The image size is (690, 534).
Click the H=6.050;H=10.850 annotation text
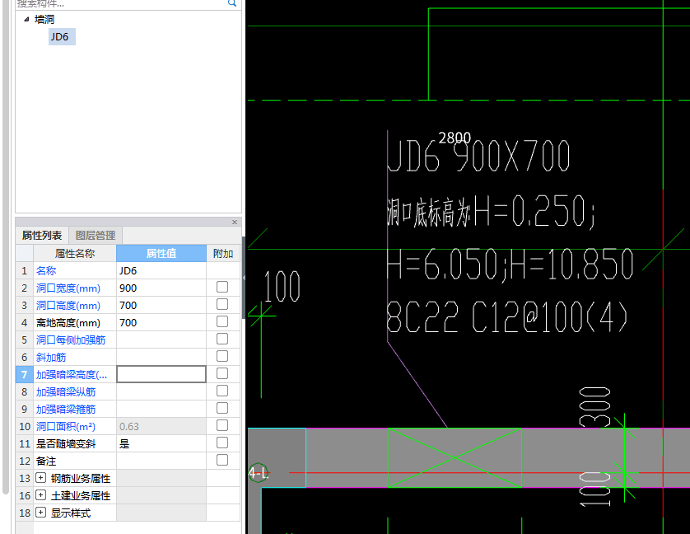(510, 264)
